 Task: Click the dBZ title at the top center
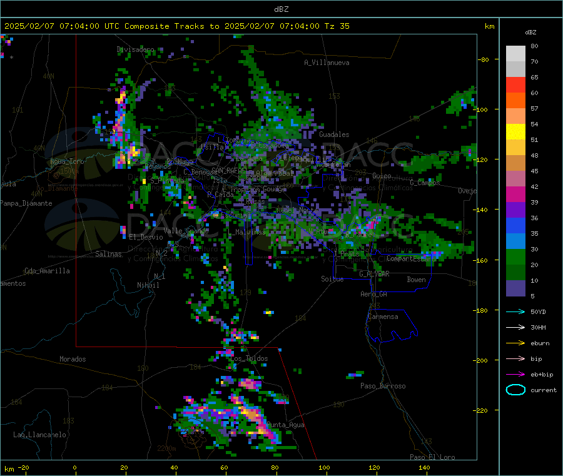click(281, 9)
